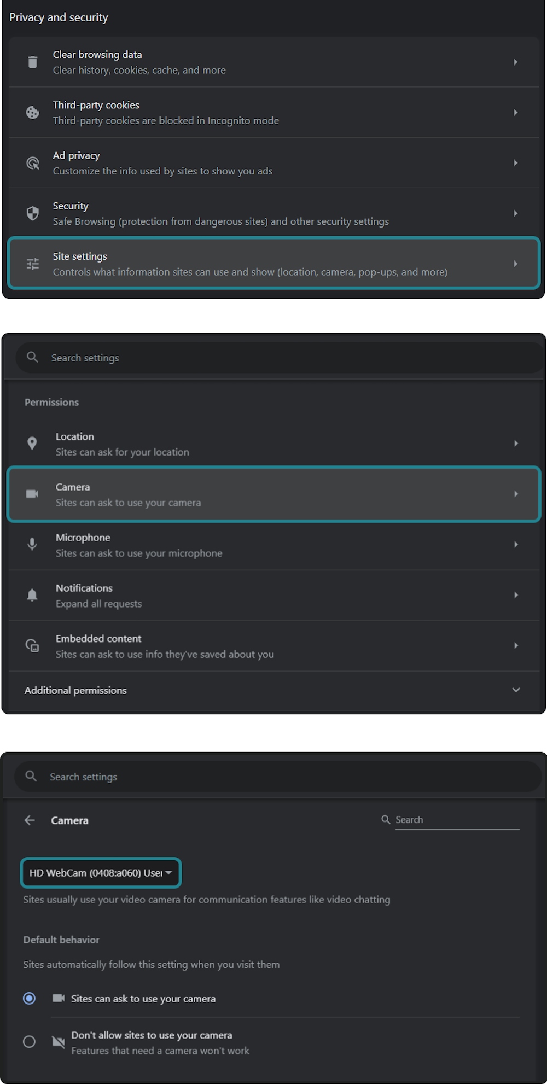The image size is (547, 1085).
Task: Click the Location pin icon
Action: point(32,444)
